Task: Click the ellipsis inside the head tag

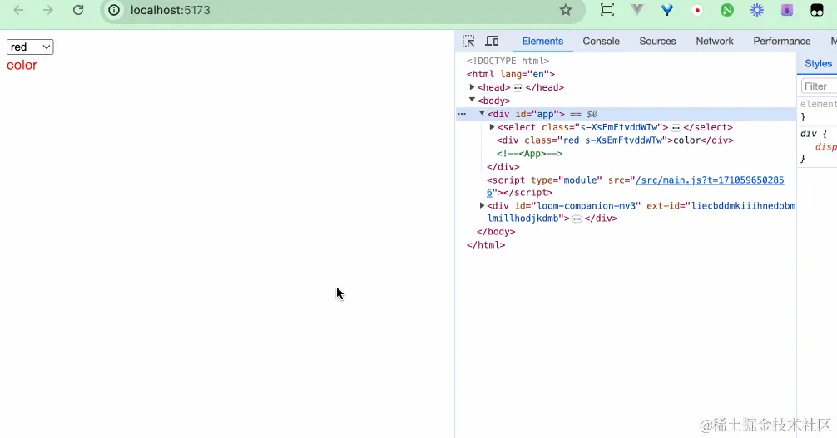Action: 518,88
